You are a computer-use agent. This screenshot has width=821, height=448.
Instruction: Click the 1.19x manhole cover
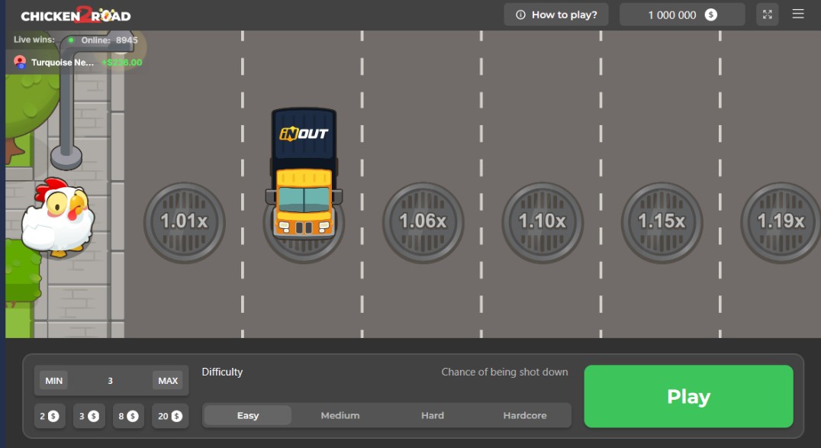781,222
